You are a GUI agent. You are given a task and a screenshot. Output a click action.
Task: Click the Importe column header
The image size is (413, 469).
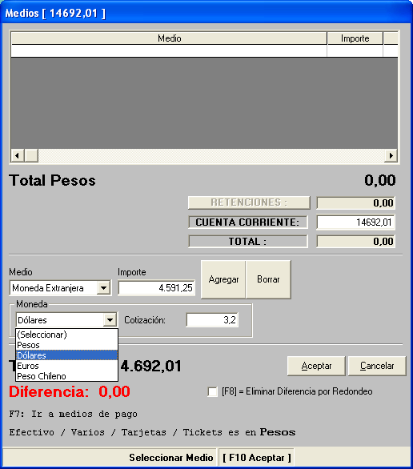355,38
